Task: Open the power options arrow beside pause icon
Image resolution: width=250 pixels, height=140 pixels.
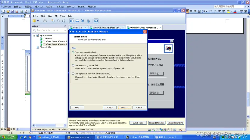Action: click(38, 21)
